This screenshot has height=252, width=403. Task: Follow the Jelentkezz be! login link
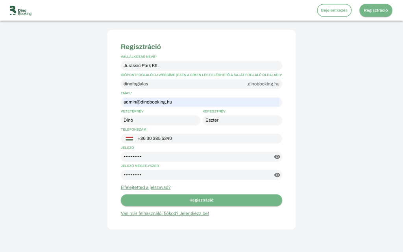[x=194, y=213]
